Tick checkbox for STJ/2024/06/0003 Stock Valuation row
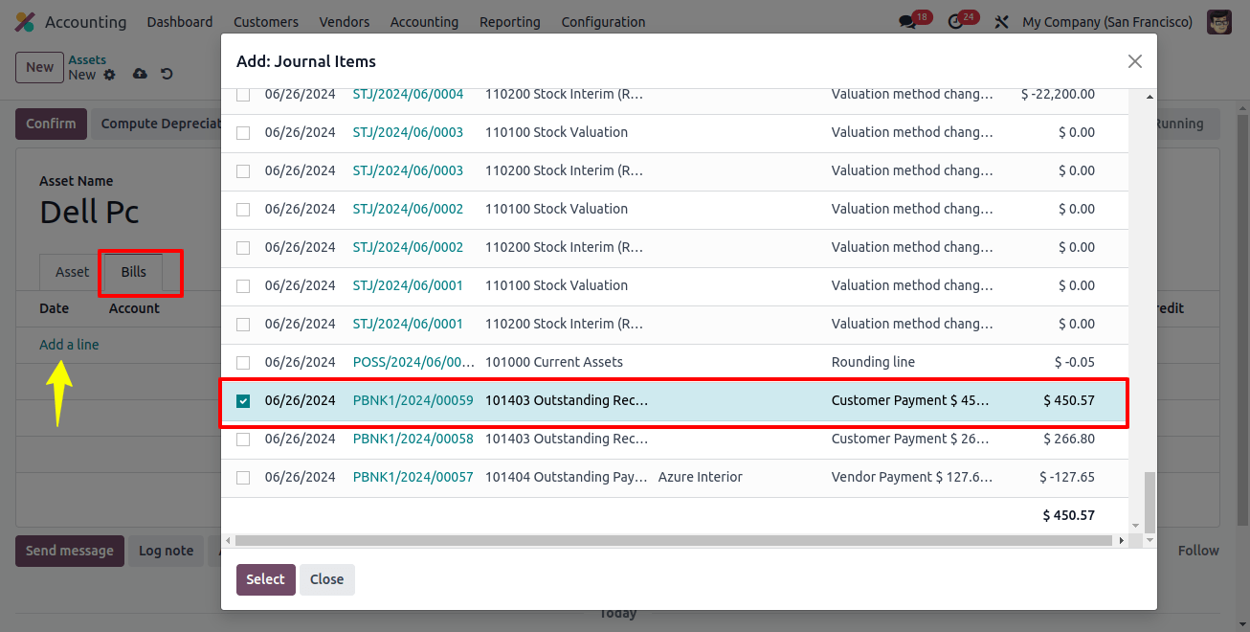The width and height of the screenshot is (1250, 632). (x=243, y=133)
